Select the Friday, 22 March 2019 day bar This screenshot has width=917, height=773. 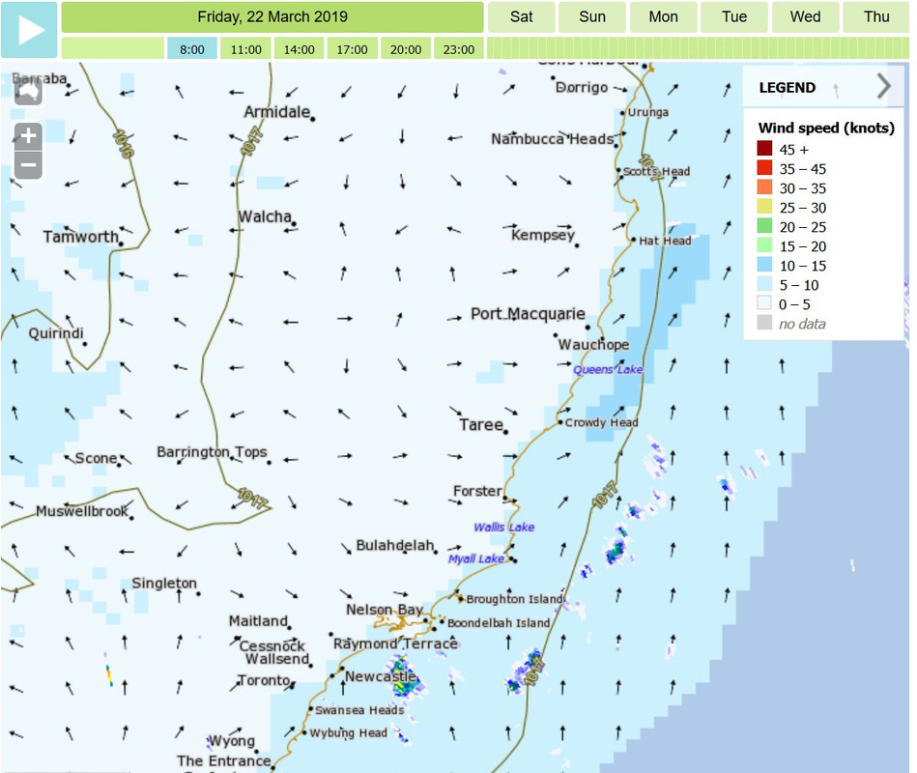point(272,17)
